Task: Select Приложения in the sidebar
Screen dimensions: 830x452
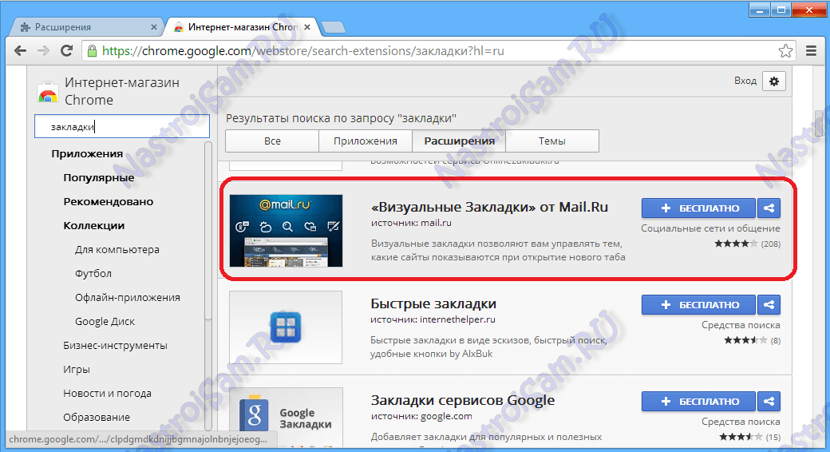Action: 87,153
